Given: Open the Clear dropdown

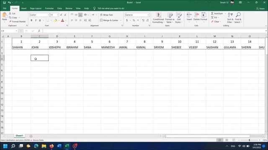Looking at the screenshot, I should (216, 22).
